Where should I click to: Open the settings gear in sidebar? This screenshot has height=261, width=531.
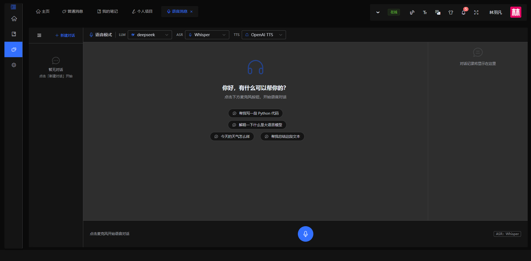[x=14, y=65]
